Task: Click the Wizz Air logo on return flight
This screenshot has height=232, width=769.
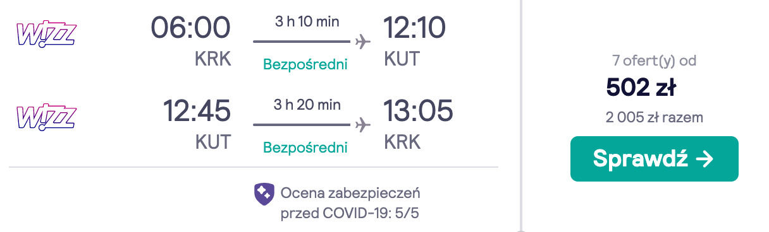Action: point(46,117)
